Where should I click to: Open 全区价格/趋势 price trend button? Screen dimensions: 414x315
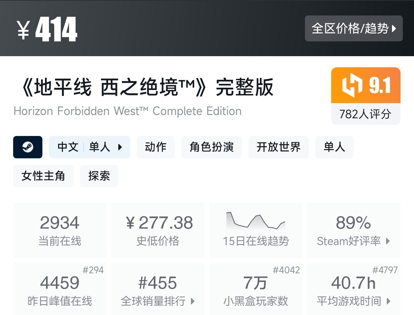[354, 28]
